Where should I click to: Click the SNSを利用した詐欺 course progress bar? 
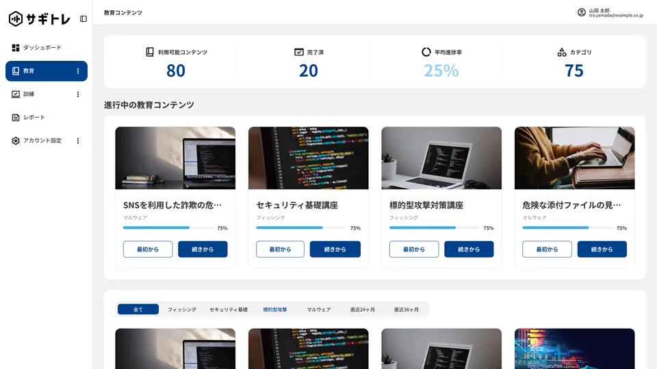point(168,228)
